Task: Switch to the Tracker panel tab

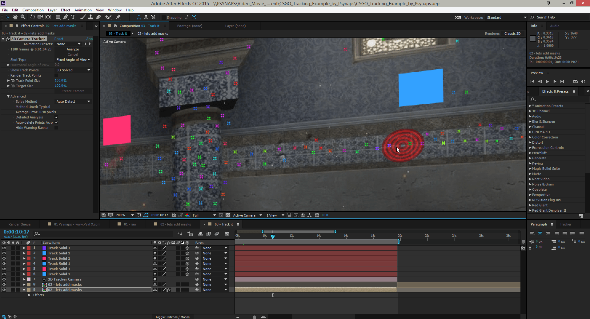Action: [x=565, y=224]
